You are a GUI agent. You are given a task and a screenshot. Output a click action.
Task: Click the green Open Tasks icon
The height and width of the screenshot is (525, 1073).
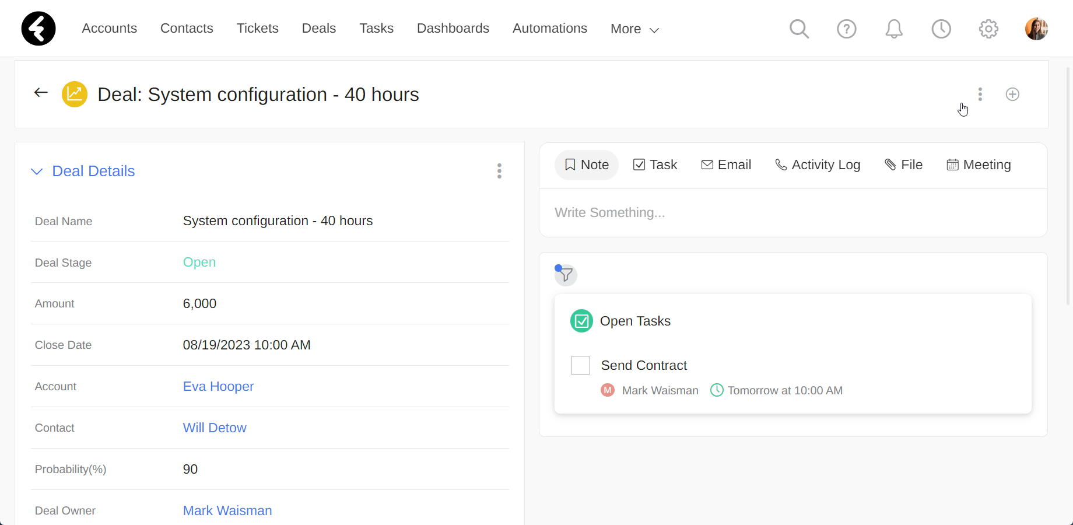[581, 321]
